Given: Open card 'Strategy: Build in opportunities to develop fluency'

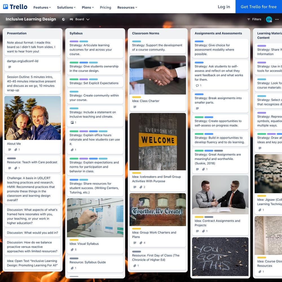Looking at the screenshot, I should 220,139.
